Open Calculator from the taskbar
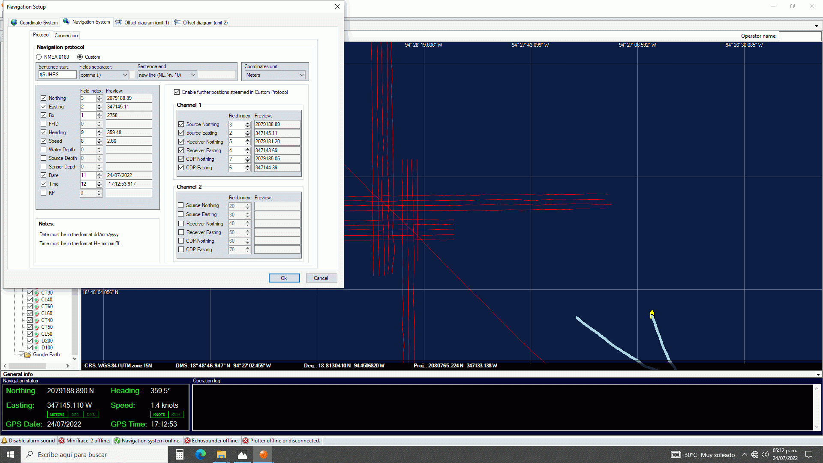The height and width of the screenshot is (463, 823). click(180, 454)
